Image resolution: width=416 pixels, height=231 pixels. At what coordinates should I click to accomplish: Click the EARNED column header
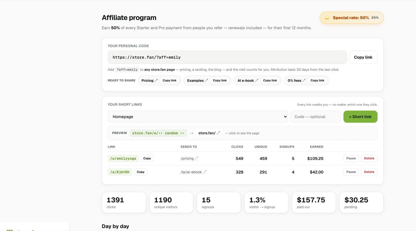316,147
